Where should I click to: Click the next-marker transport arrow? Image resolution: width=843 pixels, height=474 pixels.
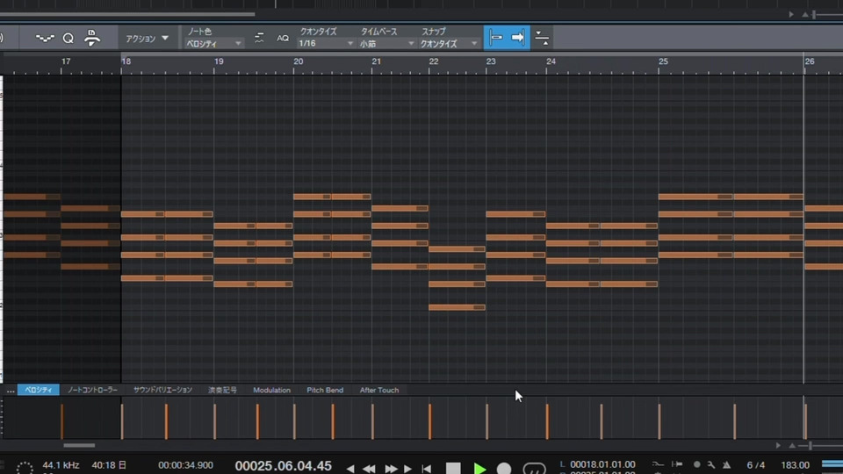pos(407,469)
